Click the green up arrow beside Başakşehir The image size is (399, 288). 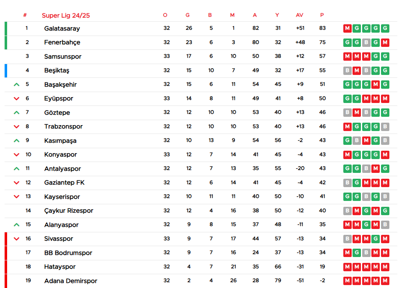click(16, 85)
